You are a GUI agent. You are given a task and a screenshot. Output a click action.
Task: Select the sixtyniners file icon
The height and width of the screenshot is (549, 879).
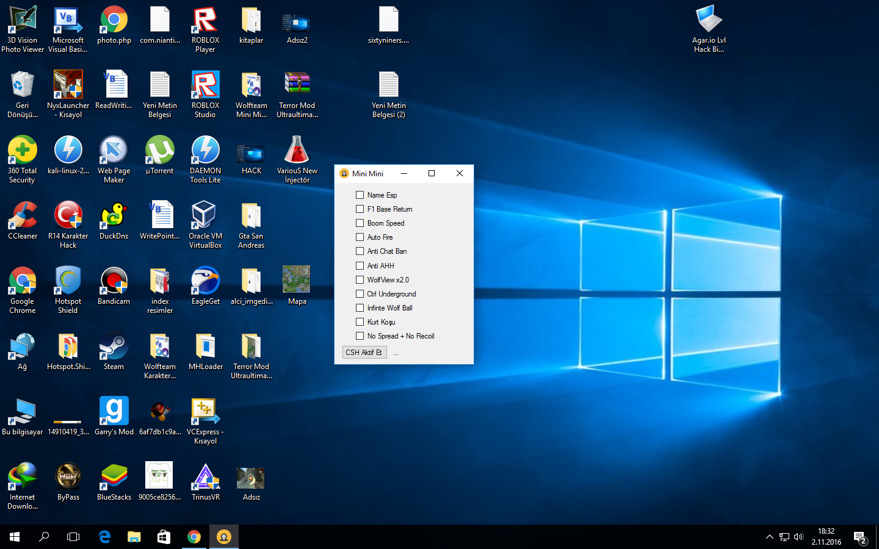(389, 25)
